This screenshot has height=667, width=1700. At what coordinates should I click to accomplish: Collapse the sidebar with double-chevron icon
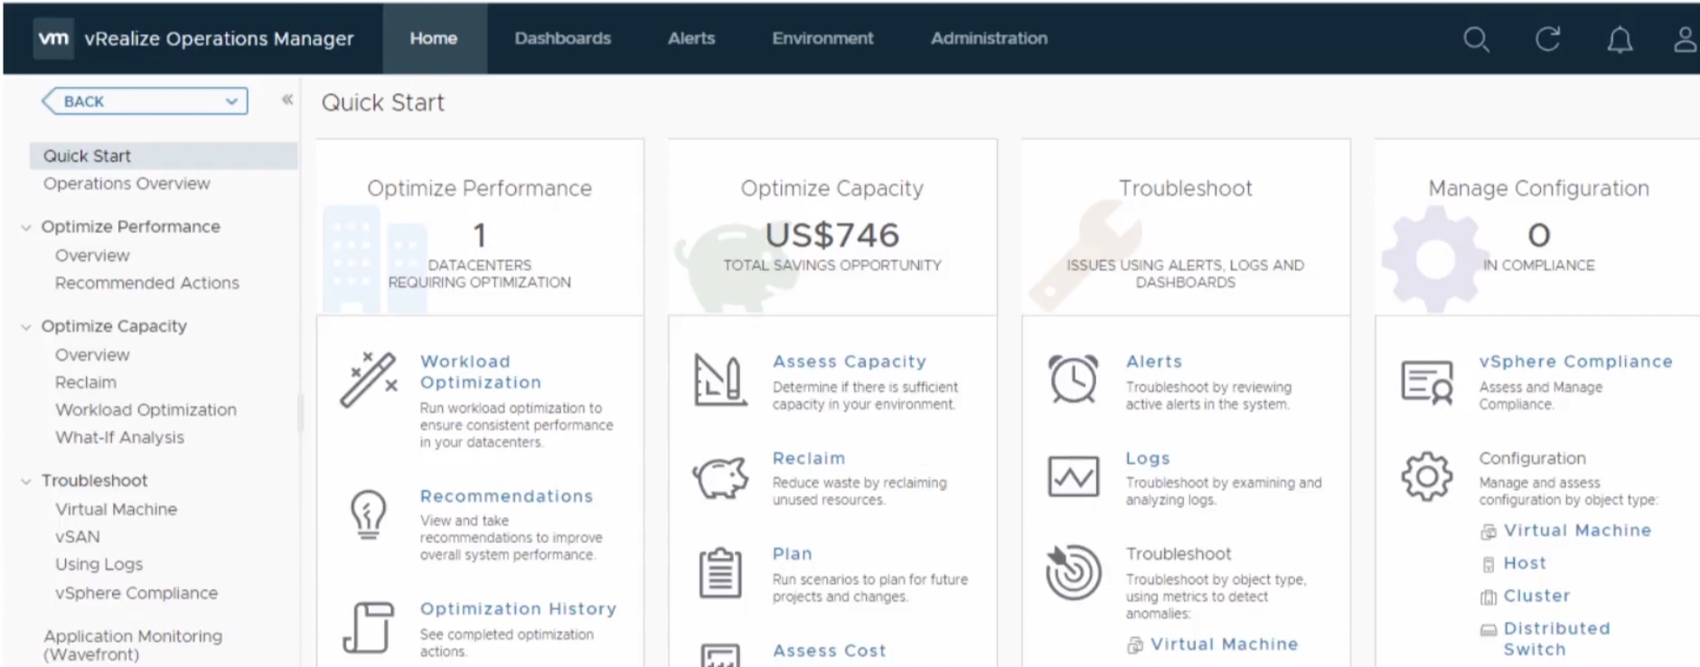click(x=287, y=99)
